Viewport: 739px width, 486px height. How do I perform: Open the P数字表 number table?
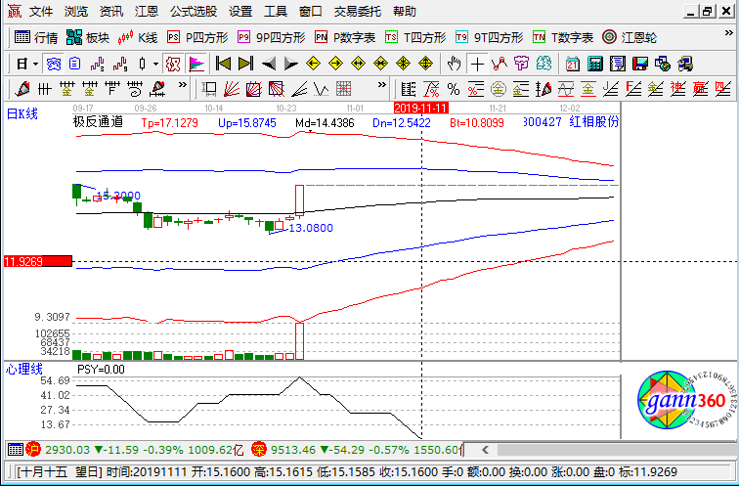[x=345, y=37]
